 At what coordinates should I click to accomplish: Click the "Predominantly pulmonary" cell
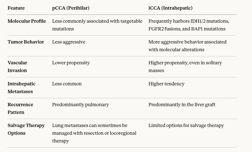click(80, 104)
